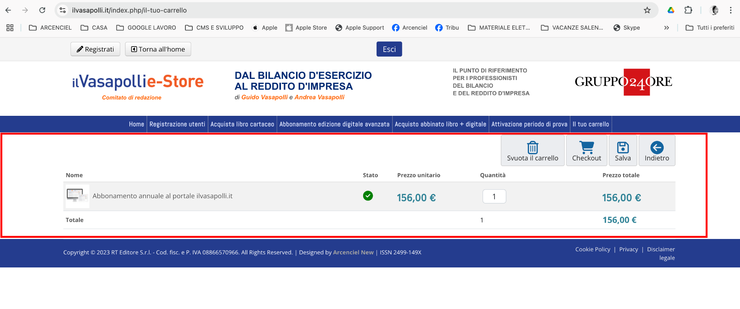Save the cart with Salva button
Viewport: 740px width, 309px height.
[x=623, y=150]
